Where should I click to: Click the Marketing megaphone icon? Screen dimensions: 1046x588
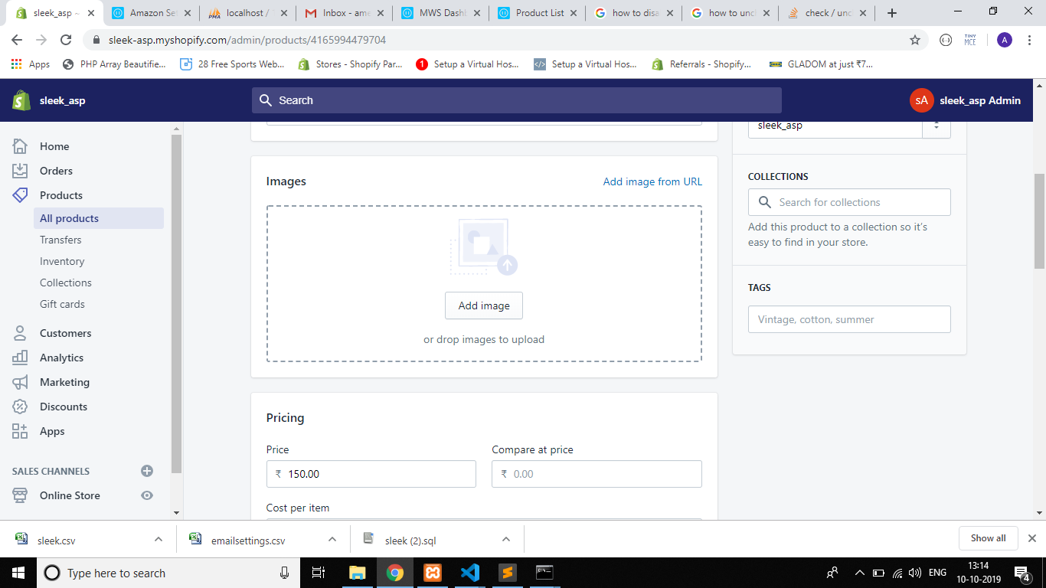click(20, 382)
